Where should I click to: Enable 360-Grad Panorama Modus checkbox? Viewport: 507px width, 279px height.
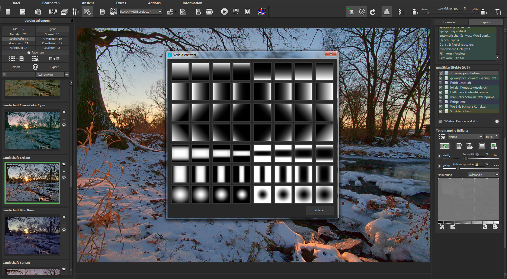click(x=440, y=121)
